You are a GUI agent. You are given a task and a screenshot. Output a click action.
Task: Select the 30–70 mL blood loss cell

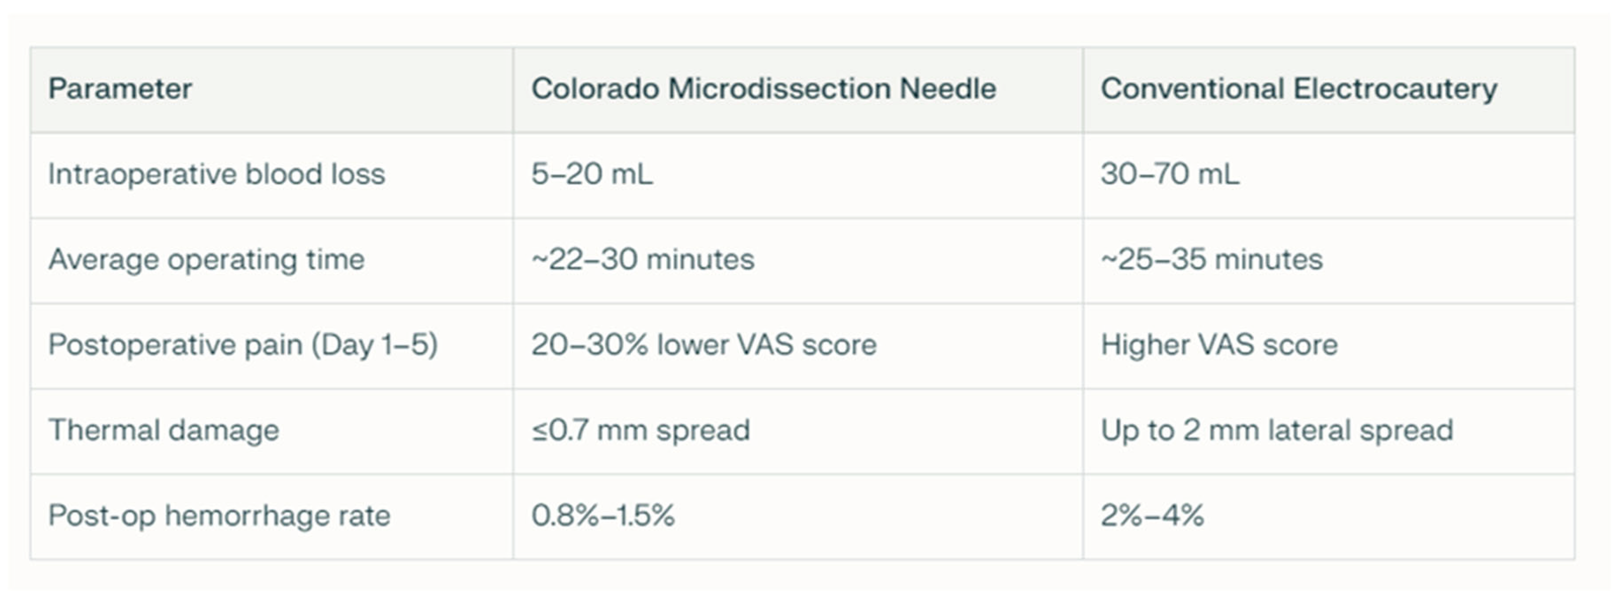click(x=1169, y=174)
